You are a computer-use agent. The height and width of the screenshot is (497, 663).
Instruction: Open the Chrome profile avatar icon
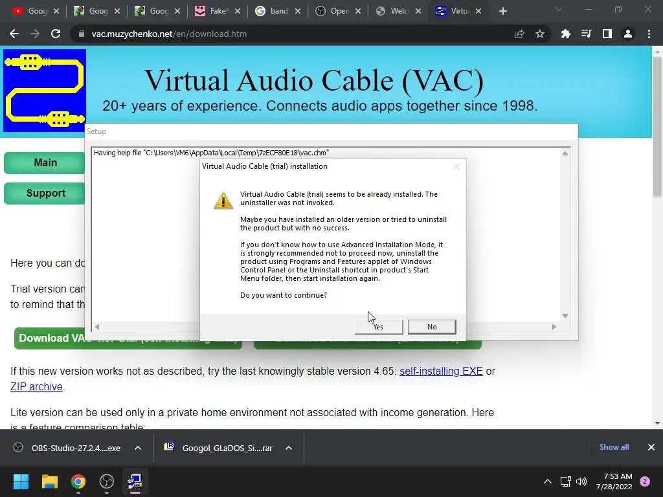[628, 34]
